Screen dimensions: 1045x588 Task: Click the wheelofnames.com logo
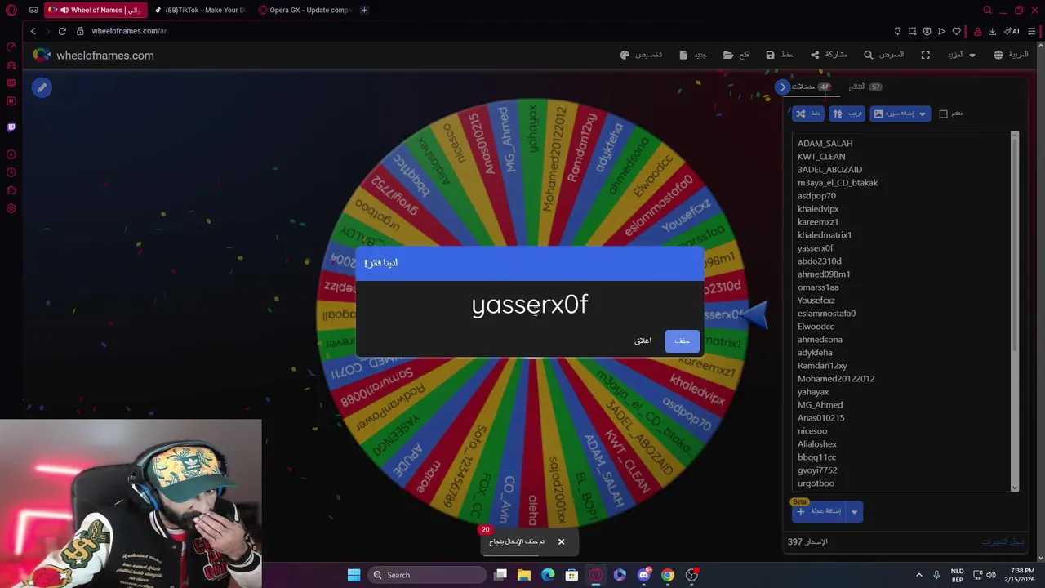(93, 56)
